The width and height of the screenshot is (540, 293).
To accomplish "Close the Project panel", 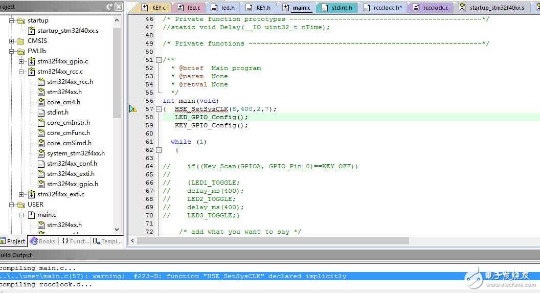I will point(119,7).
